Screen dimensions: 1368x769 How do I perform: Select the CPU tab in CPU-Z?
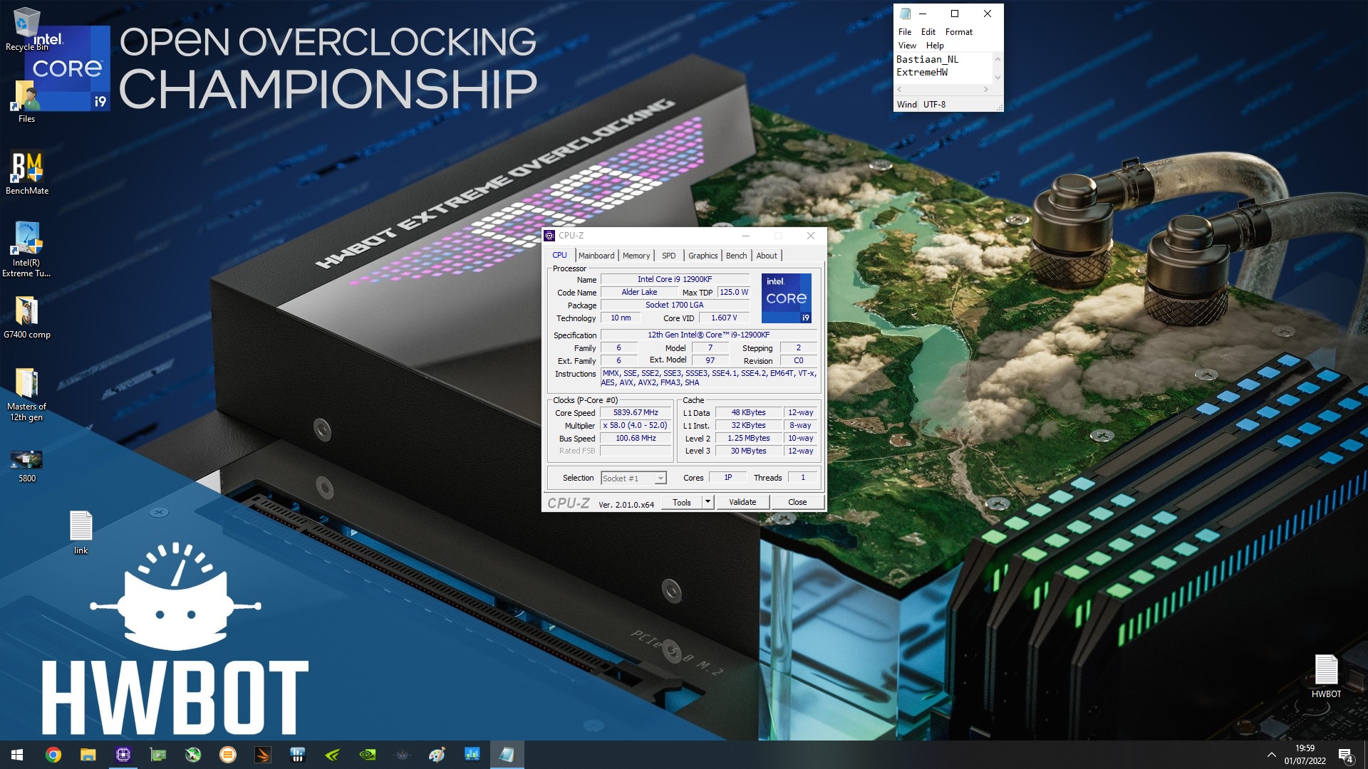[560, 256]
